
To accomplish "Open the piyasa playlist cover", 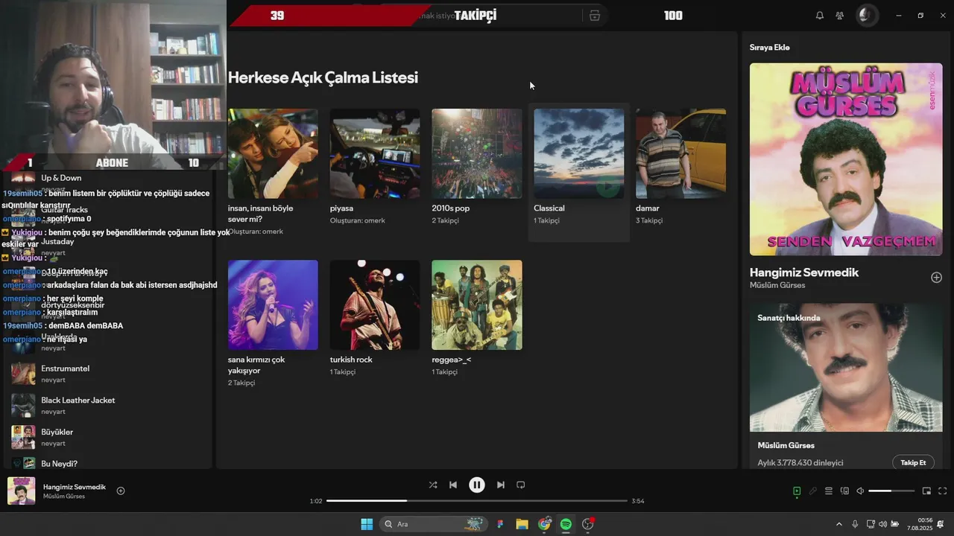I will (375, 153).
